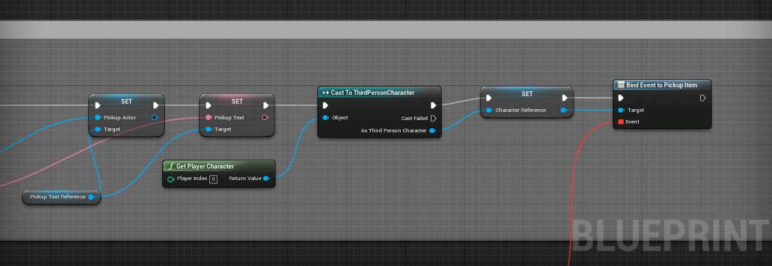Click the Get Player Character function icon

point(171,166)
